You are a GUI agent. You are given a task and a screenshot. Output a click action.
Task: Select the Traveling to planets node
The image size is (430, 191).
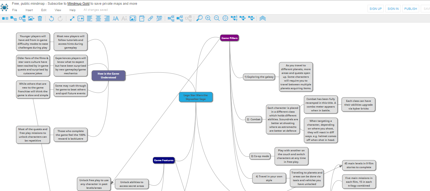(307, 178)
